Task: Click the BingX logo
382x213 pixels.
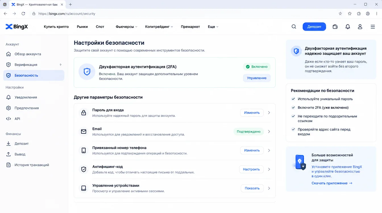Action: tap(17, 27)
